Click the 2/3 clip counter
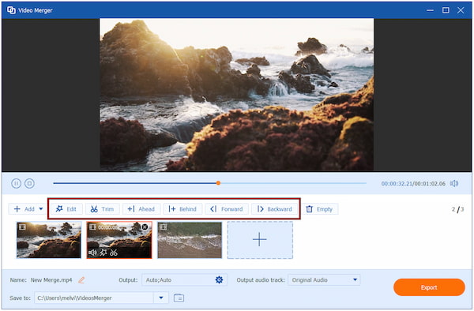This screenshot has height=311, width=474. point(457,209)
